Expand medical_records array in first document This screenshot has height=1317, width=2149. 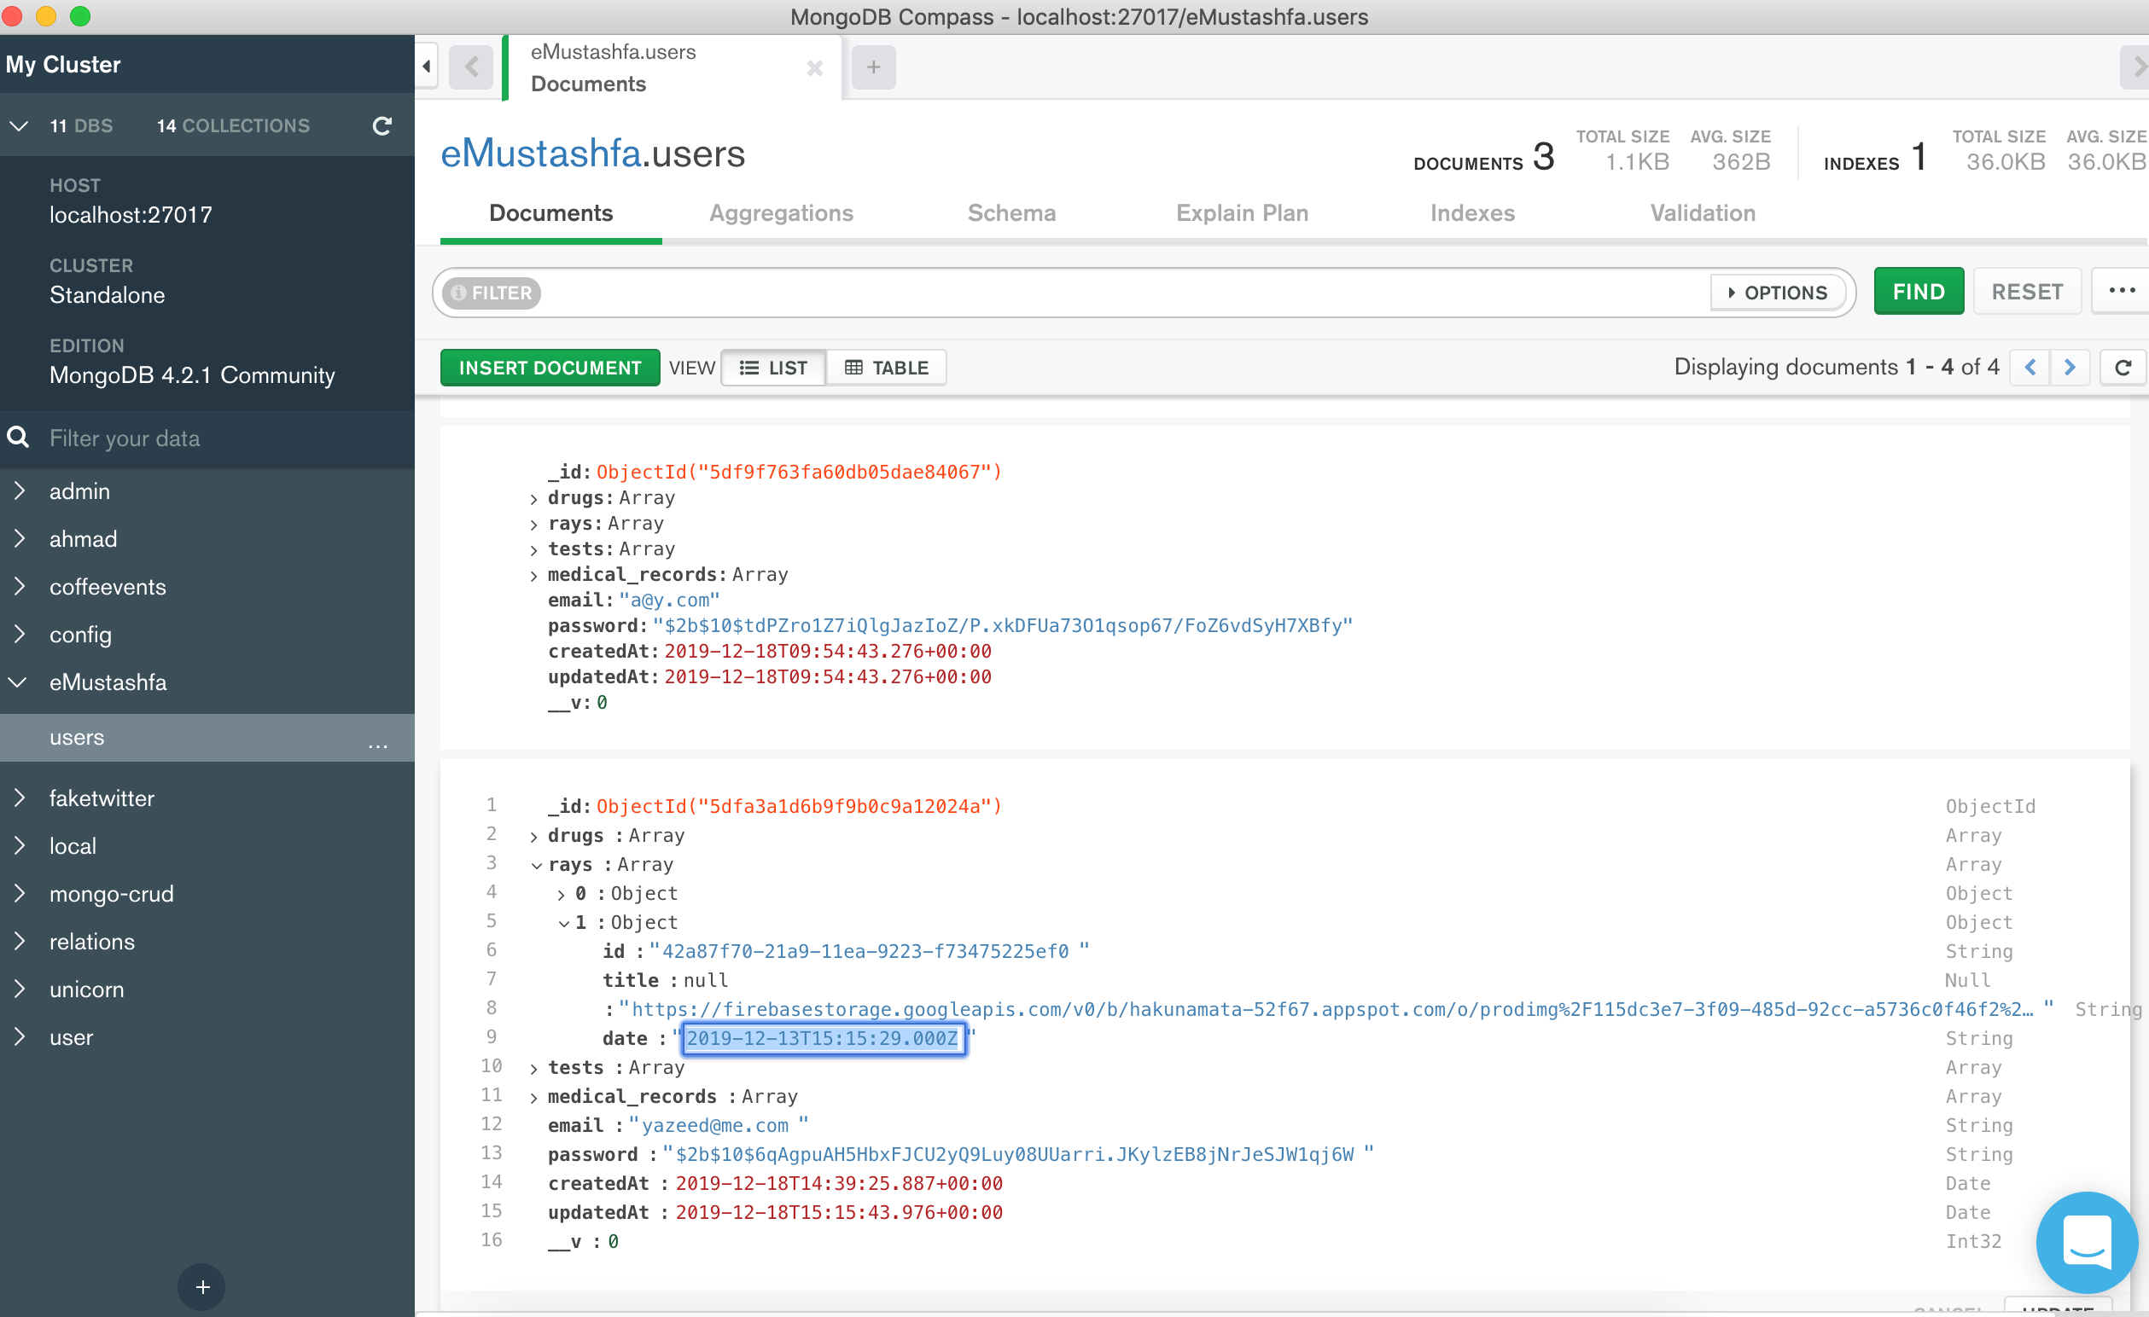pos(533,576)
